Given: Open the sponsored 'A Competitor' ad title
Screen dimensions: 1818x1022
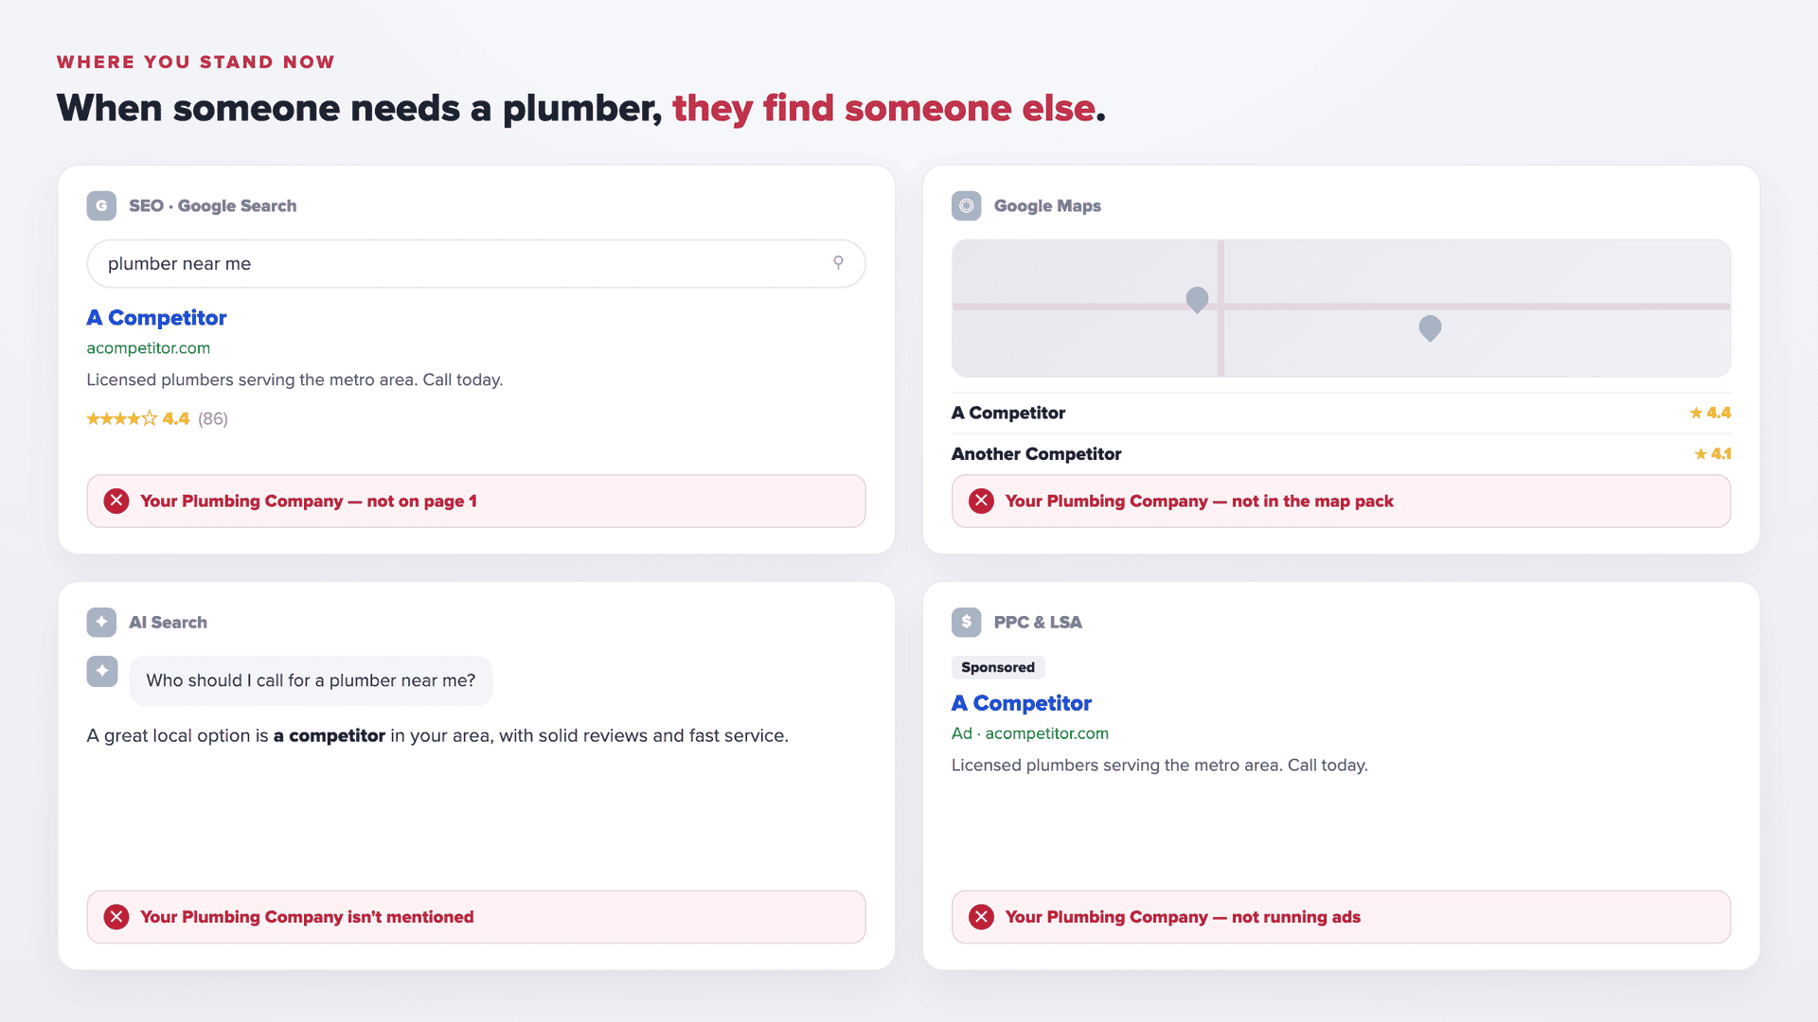Looking at the screenshot, I should (1021, 703).
